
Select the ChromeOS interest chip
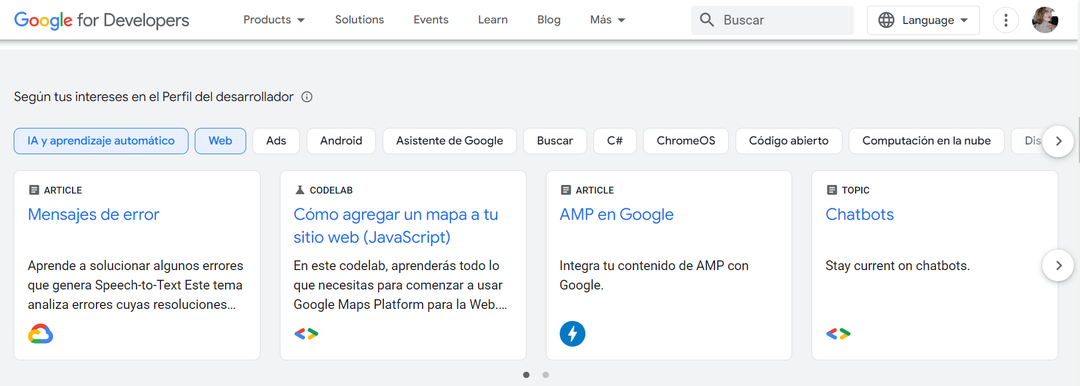(686, 141)
